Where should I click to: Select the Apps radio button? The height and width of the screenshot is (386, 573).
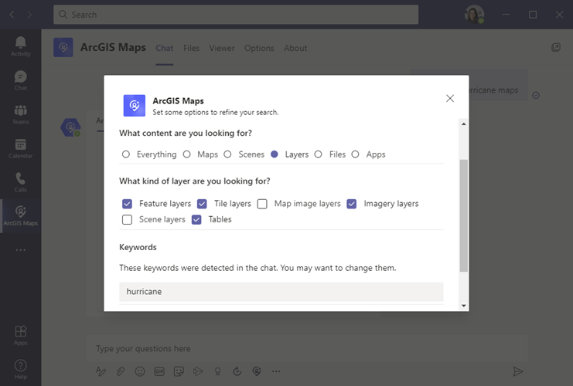(355, 154)
